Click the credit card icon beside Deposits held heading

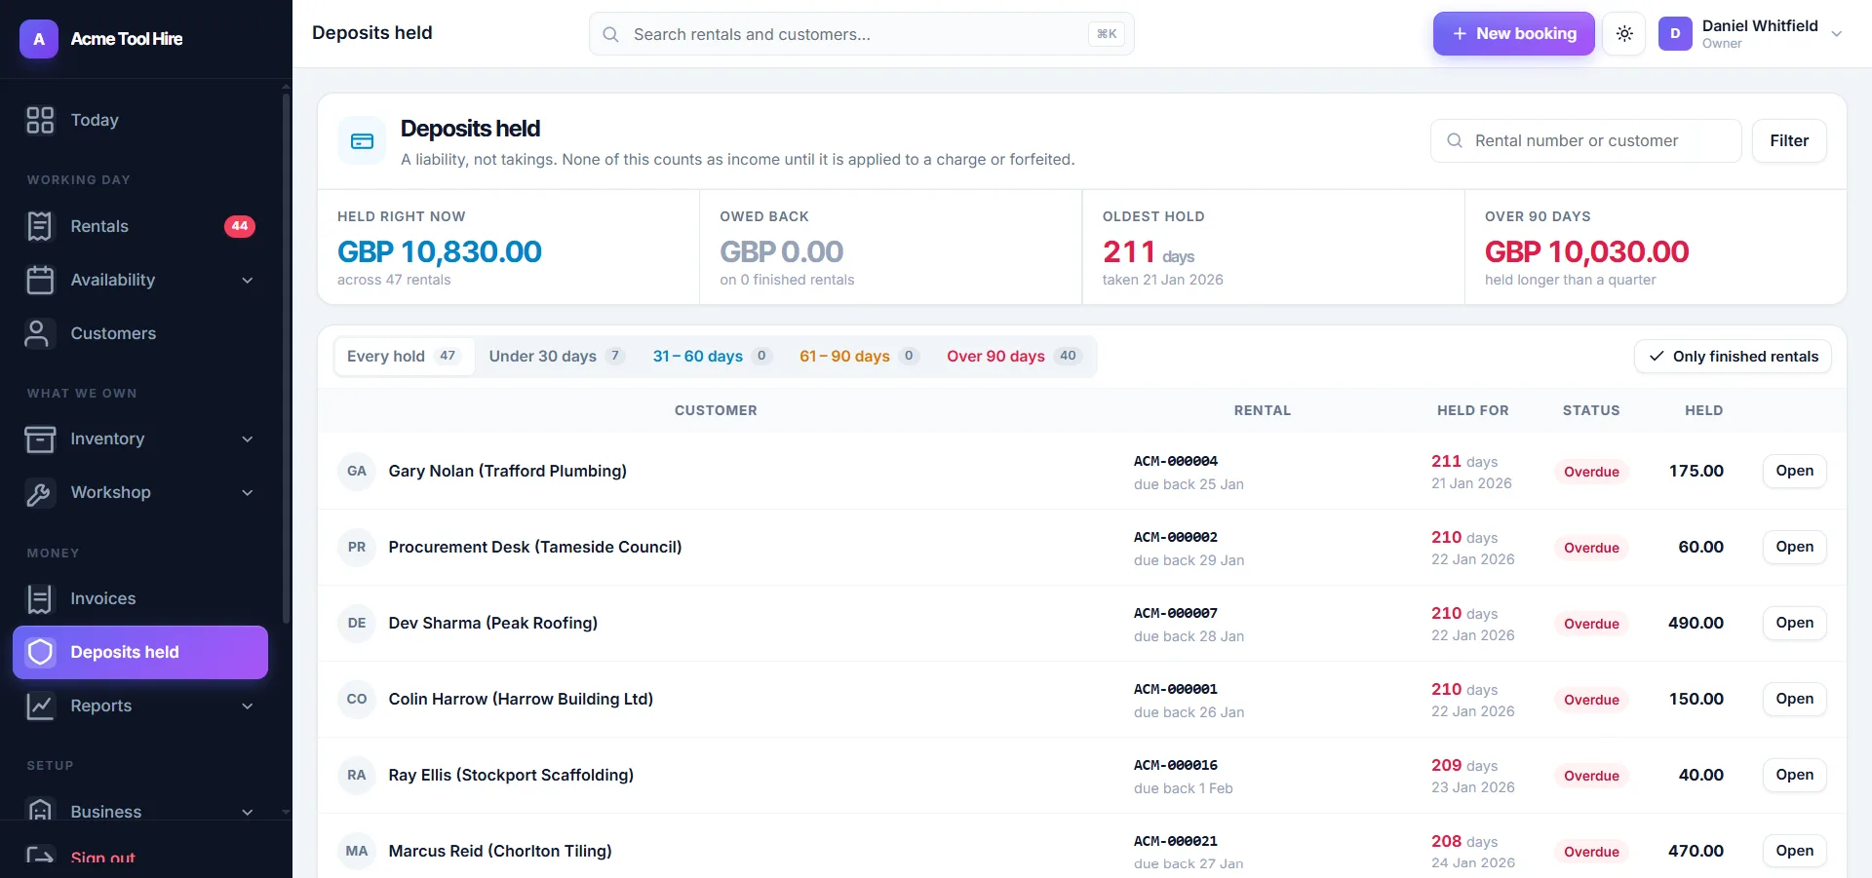pos(362,141)
